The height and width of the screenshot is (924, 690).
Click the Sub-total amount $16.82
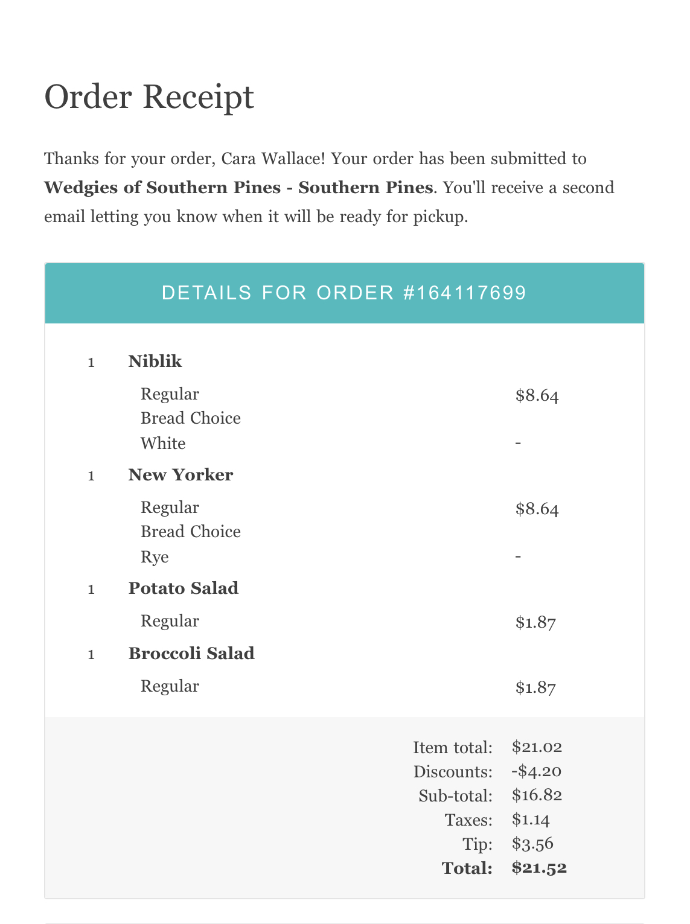click(537, 795)
